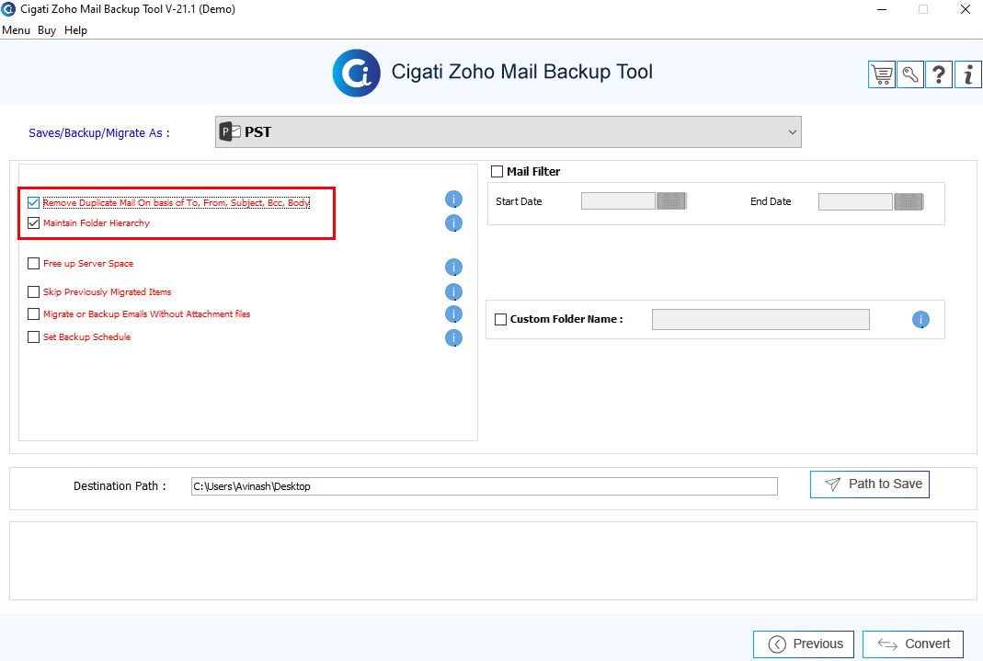
Task: Click the key activation icon
Action: [910, 74]
